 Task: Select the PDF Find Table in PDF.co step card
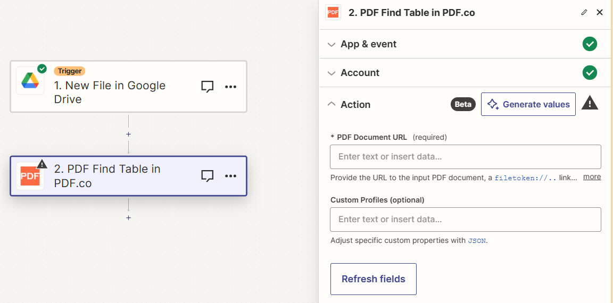click(x=128, y=176)
